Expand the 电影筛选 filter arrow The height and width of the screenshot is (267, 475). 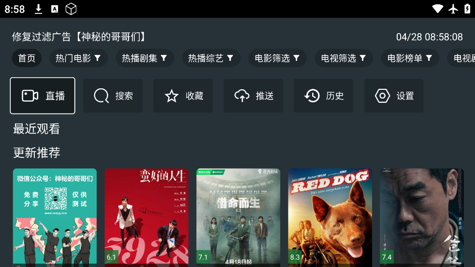click(296, 58)
